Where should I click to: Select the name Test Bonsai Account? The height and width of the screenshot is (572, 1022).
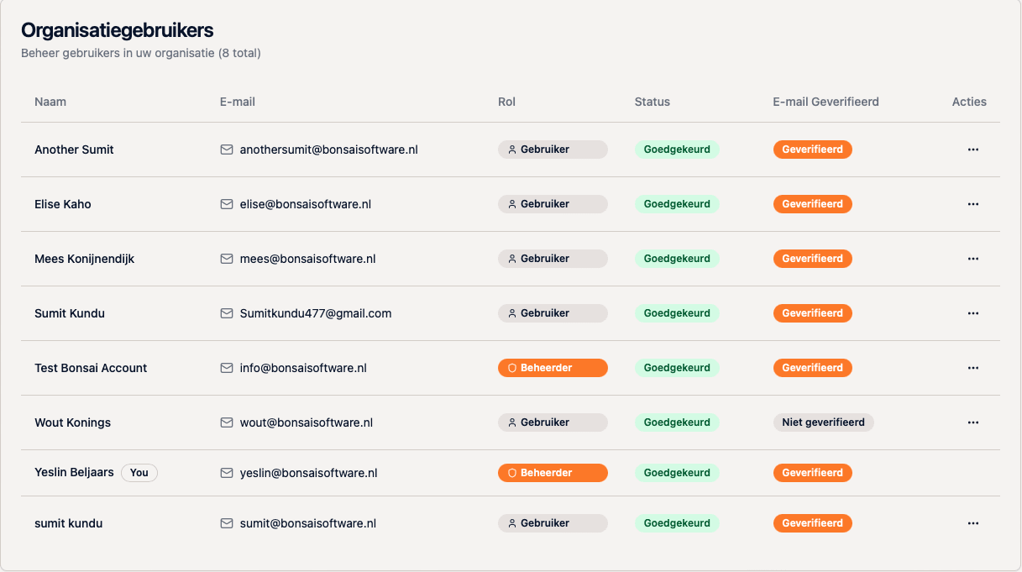[x=91, y=368]
